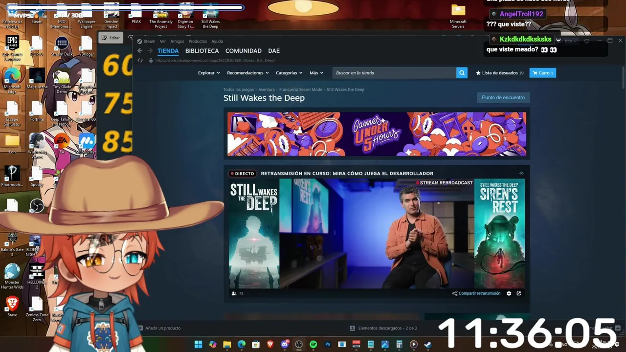
Task: Open Elementos descargados downloads status
Action: point(383,328)
